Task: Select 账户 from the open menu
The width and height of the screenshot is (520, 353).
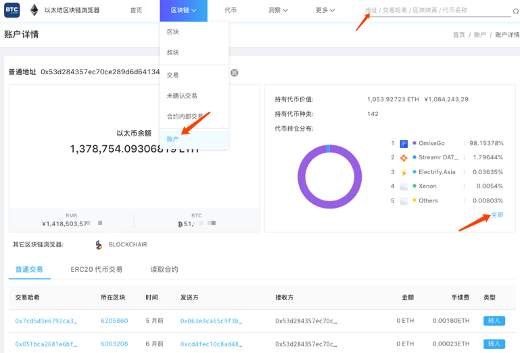Action: tap(173, 139)
